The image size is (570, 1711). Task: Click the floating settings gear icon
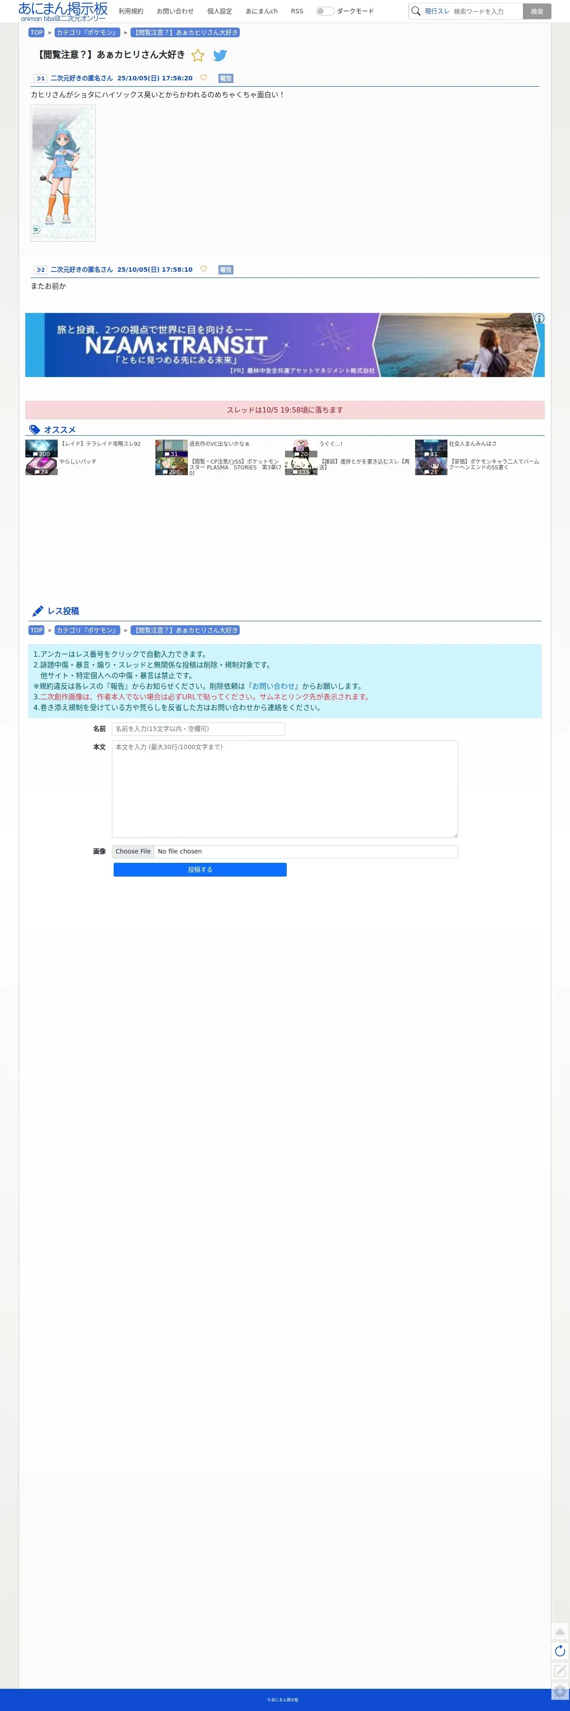pos(560,1692)
